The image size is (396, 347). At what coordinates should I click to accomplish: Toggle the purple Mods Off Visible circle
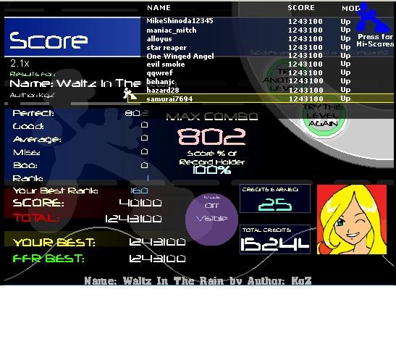coord(211,219)
